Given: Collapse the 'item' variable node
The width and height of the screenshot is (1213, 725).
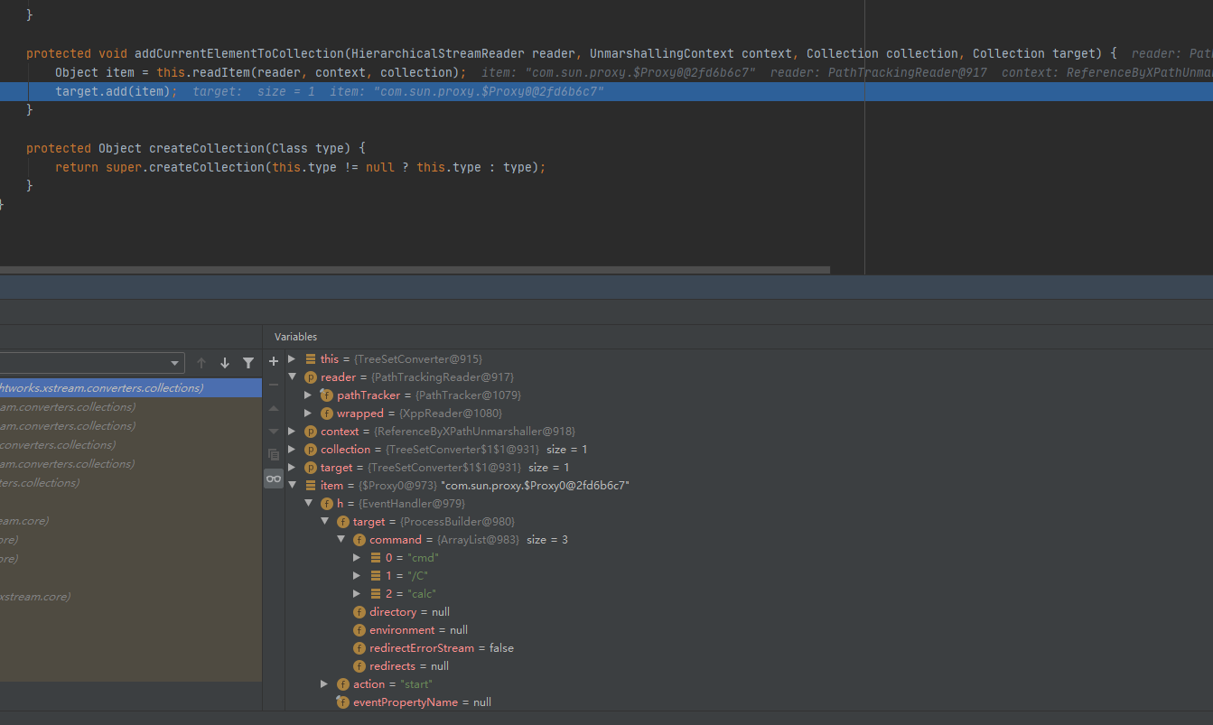Looking at the screenshot, I should (x=292, y=485).
